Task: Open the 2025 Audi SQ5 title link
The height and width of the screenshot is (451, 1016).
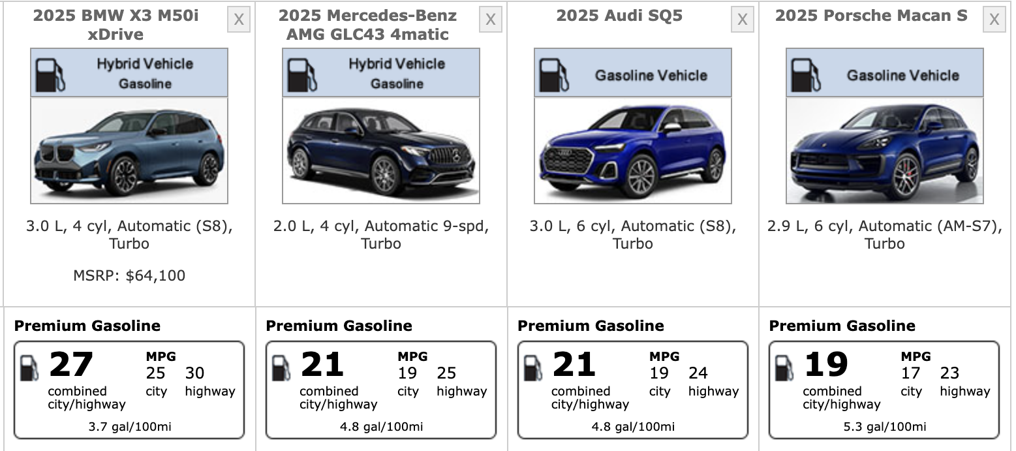Action: (x=619, y=16)
